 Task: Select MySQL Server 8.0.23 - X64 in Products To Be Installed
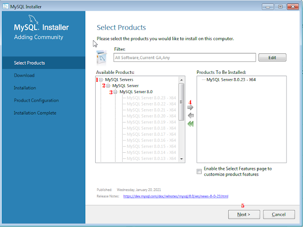(231, 80)
